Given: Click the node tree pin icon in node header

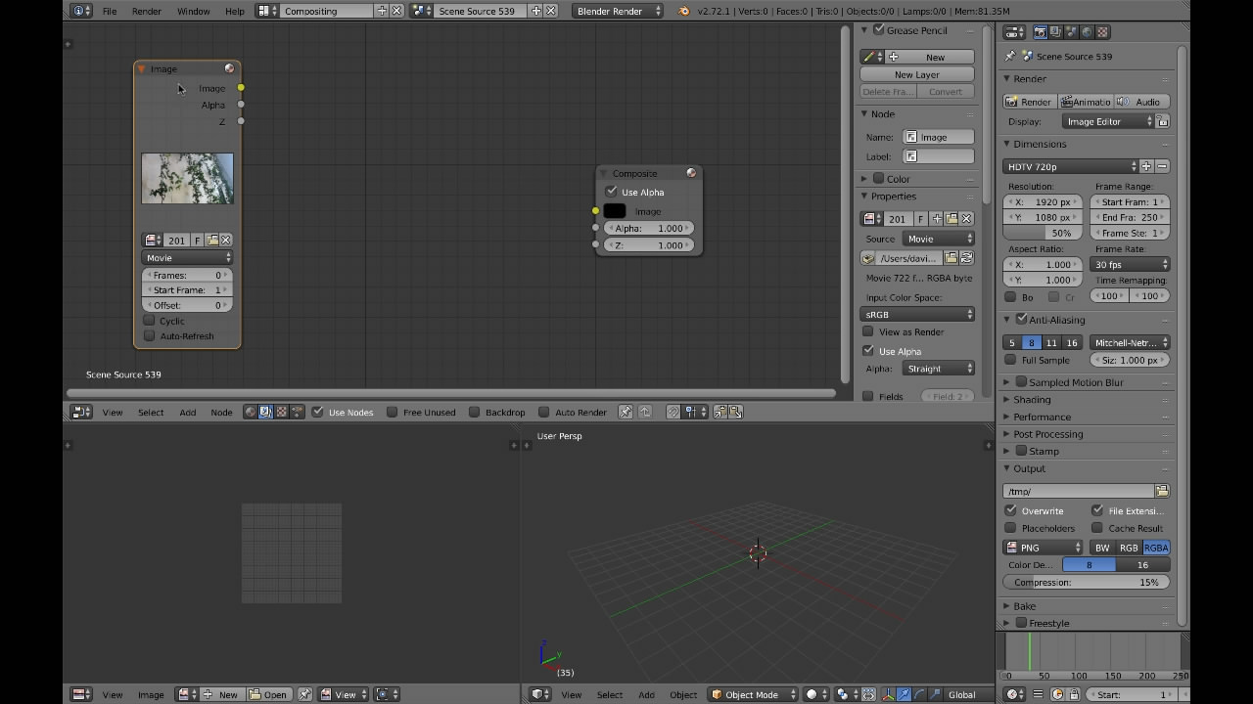Looking at the screenshot, I should tap(626, 412).
